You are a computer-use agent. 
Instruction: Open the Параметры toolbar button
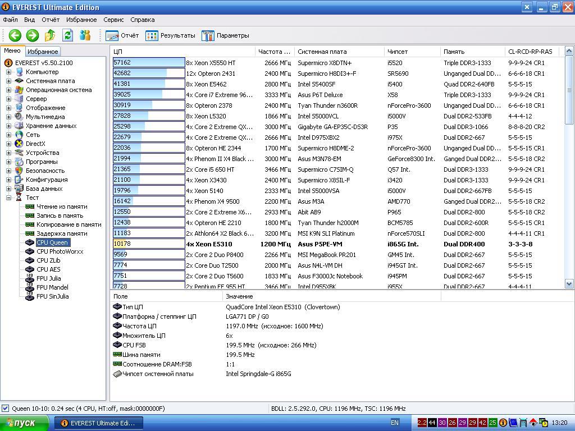(225, 35)
